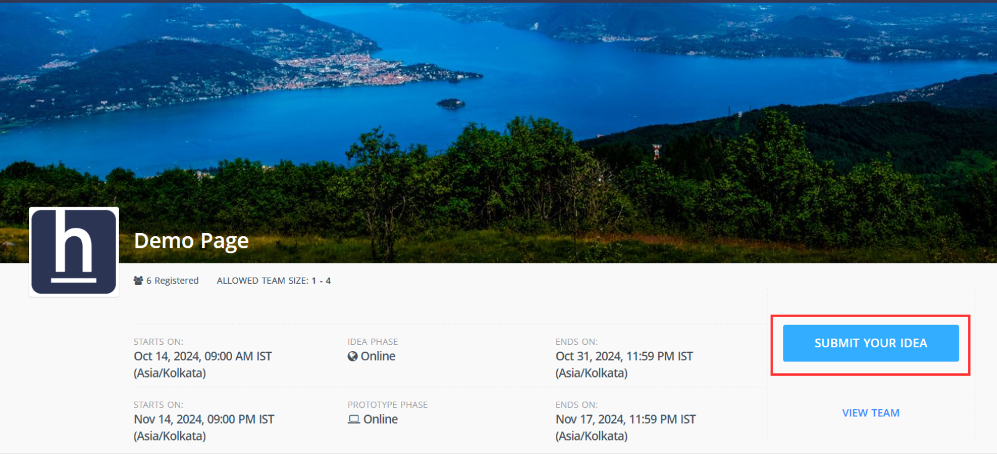Screen dimensions: 997x475
Task: Select the Nov 14, 2024 start date
Action: point(204,419)
